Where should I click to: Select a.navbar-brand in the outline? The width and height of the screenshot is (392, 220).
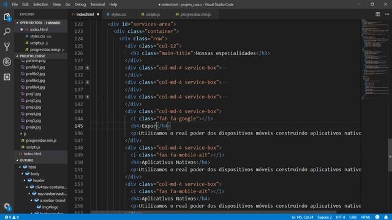pos(53,200)
